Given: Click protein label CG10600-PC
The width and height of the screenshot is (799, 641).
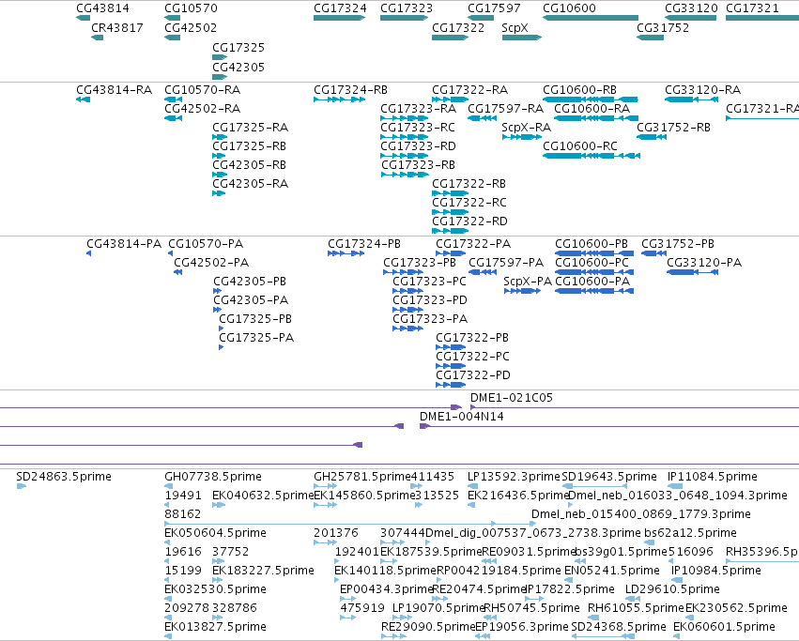Looking at the screenshot, I should coord(592,263).
